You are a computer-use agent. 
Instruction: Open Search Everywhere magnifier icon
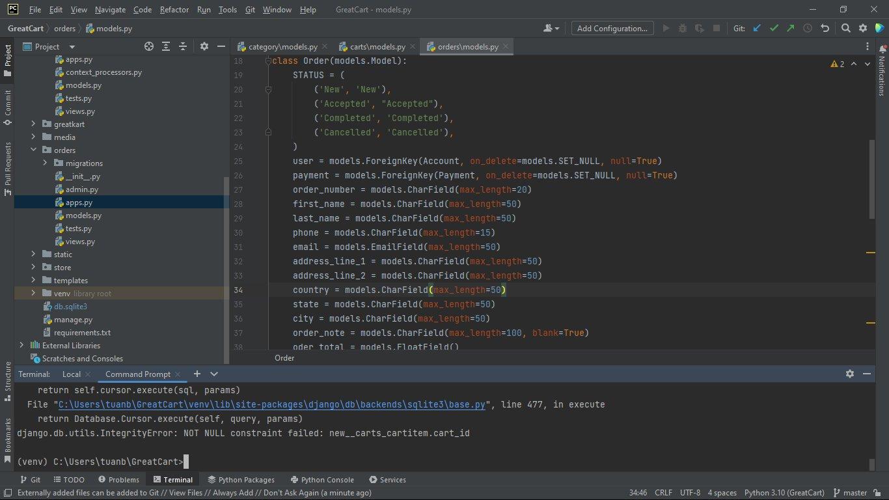tap(845, 28)
